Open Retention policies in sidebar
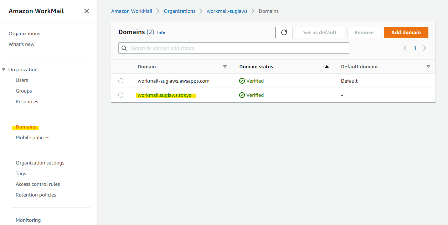The height and width of the screenshot is (225, 448). tap(36, 195)
